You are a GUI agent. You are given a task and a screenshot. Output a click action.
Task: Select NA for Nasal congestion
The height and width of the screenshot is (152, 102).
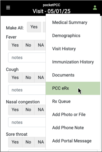pos(40,110)
